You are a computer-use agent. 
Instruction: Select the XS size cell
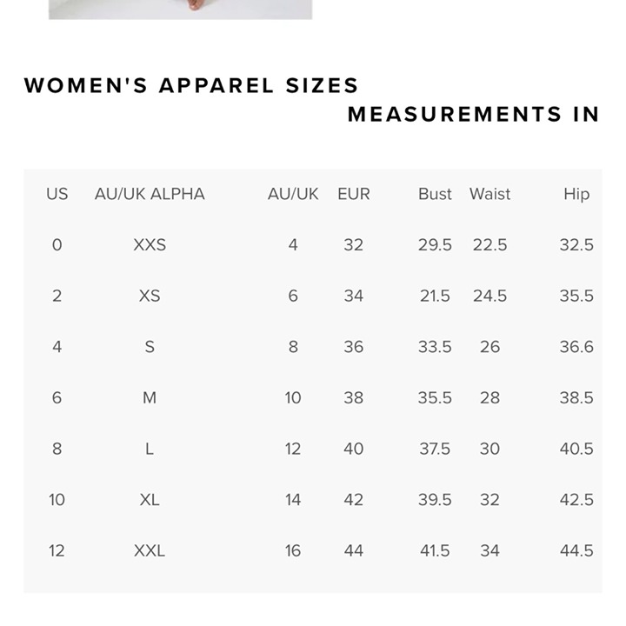[x=150, y=296]
